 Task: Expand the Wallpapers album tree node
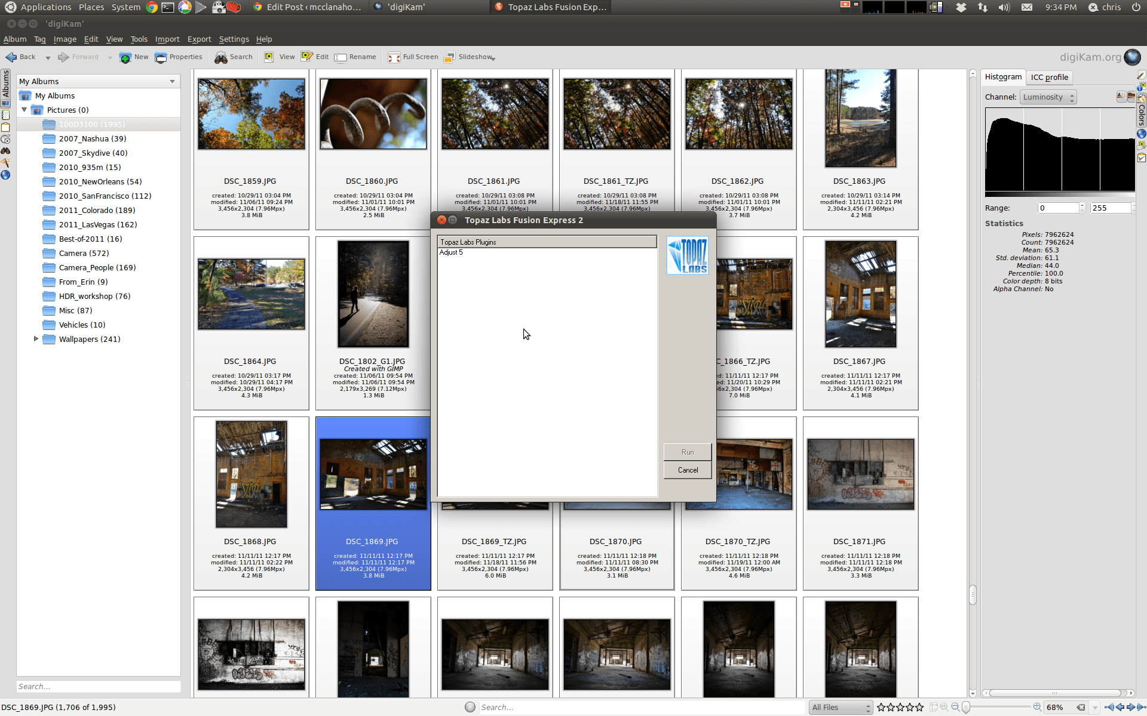tap(36, 339)
